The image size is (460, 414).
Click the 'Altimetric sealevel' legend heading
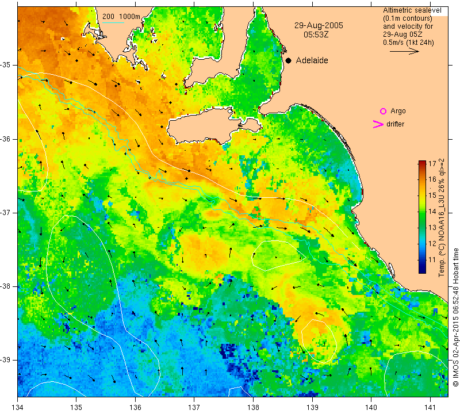412,10
